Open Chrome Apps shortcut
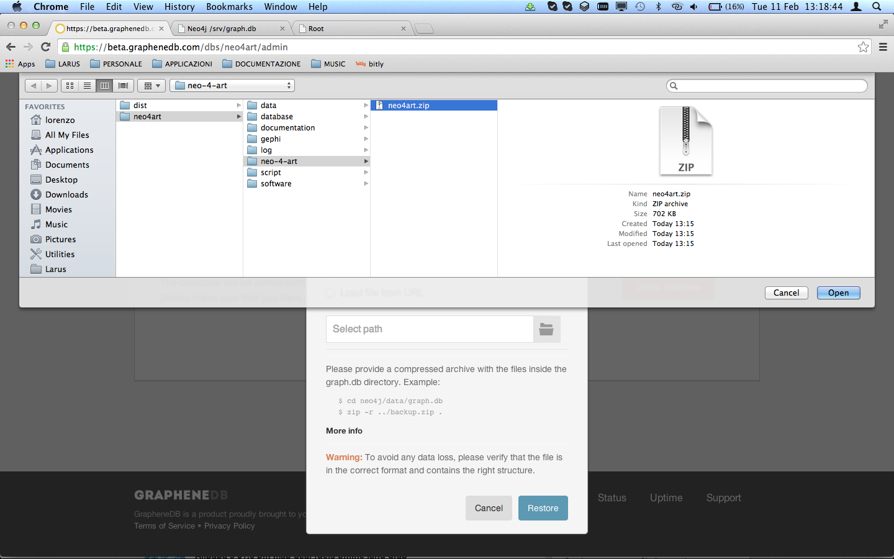 (x=20, y=63)
